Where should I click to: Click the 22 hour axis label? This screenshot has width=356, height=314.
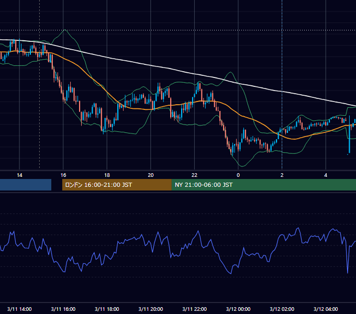pos(195,175)
